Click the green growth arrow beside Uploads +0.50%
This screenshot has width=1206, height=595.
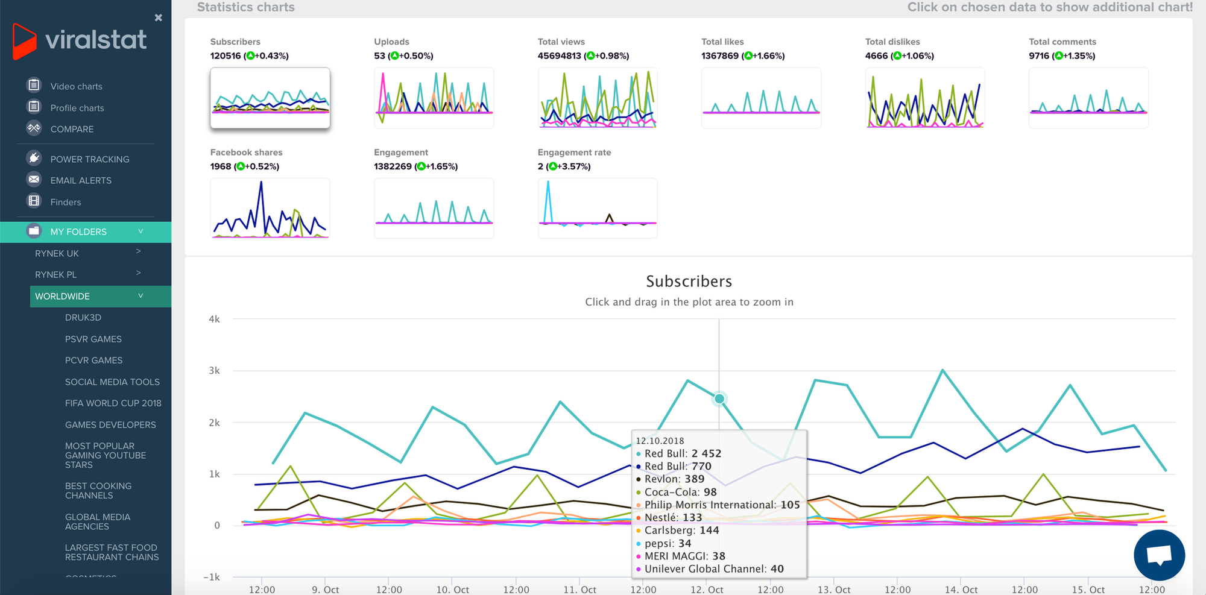(394, 56)
